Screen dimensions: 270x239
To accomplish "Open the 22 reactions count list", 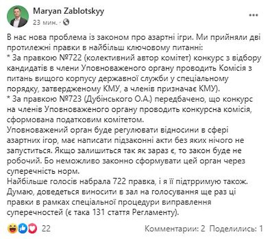I will [x=46, y=229].
